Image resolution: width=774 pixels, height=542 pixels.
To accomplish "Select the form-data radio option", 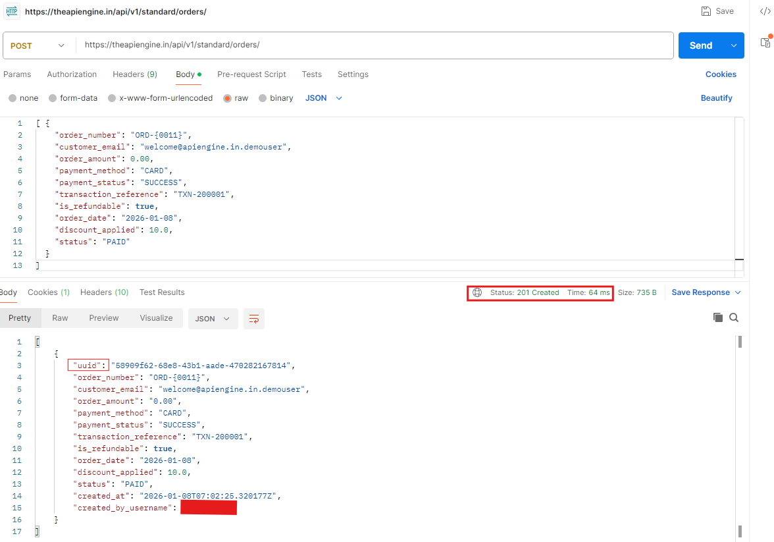I will point(53,98).
